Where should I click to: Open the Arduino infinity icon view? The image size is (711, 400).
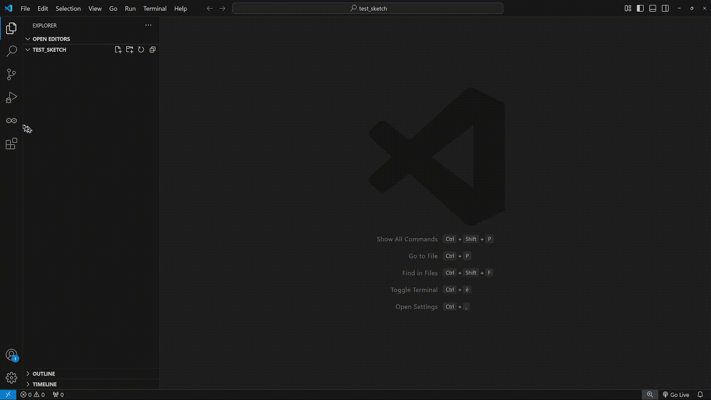coord(11,121)
